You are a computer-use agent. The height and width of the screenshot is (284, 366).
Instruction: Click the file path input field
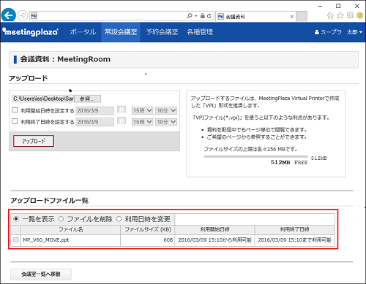tap(43, 99)
